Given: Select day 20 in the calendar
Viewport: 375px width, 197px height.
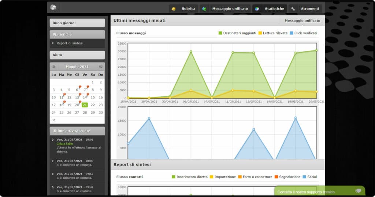Looking at the screenshot, I should (77, 105).
